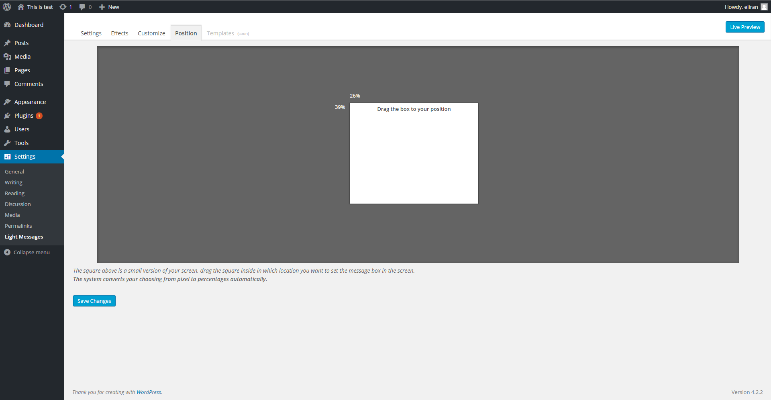771x400 pixels.
Task: Open the site home icon
Action: click(21, 7)
